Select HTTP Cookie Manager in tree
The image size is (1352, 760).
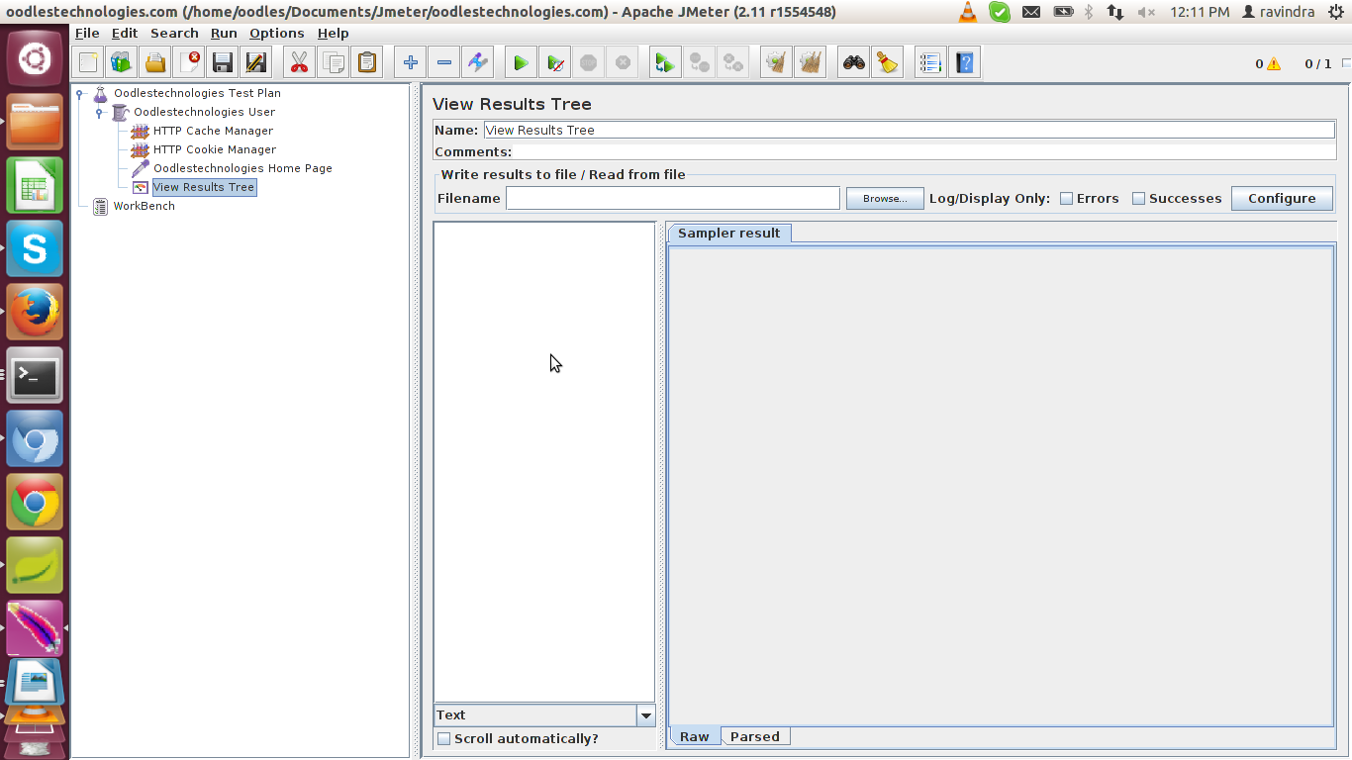coord(215,149)
